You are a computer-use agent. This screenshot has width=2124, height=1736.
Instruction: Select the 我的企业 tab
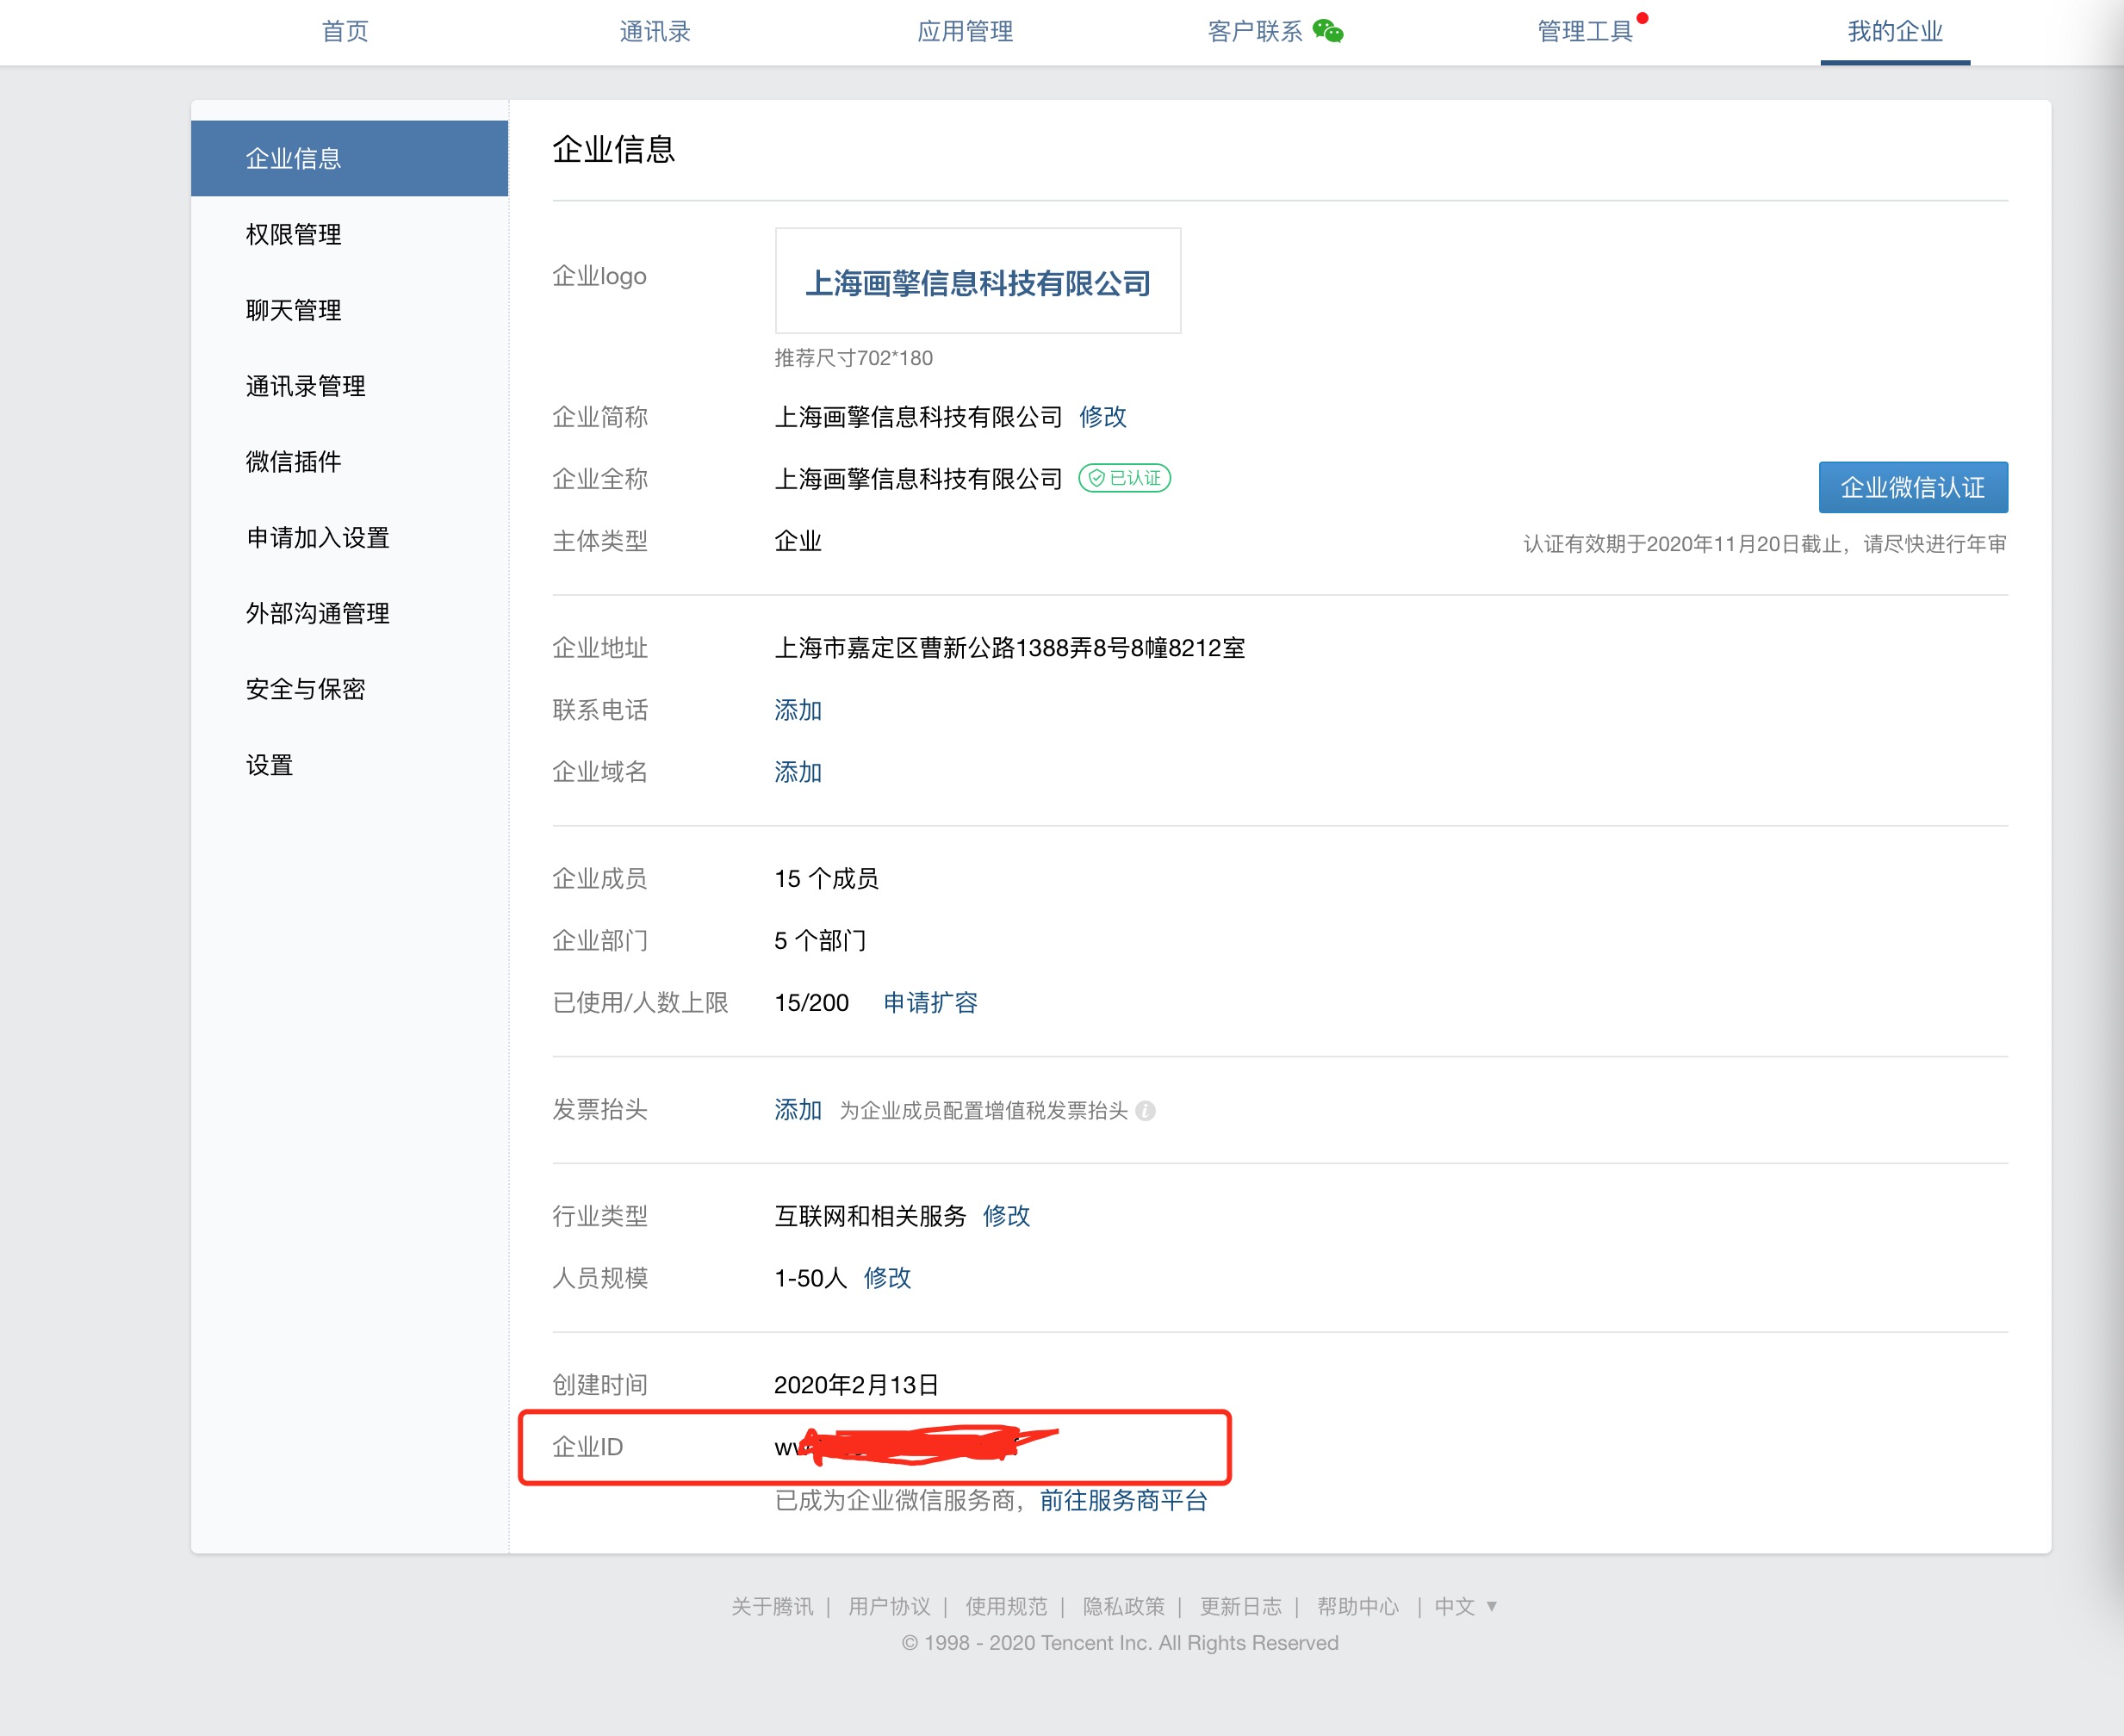coord(1894,31)
